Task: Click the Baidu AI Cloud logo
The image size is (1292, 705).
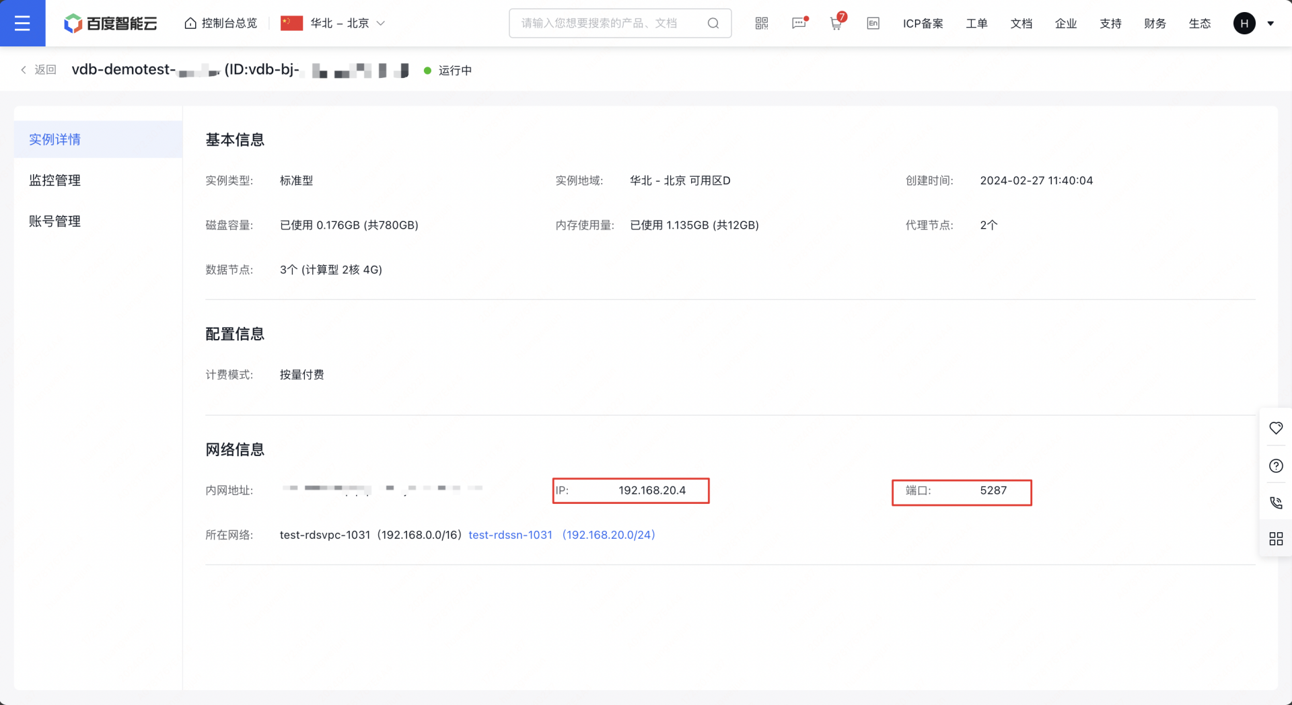Action: tap(110, 24)
